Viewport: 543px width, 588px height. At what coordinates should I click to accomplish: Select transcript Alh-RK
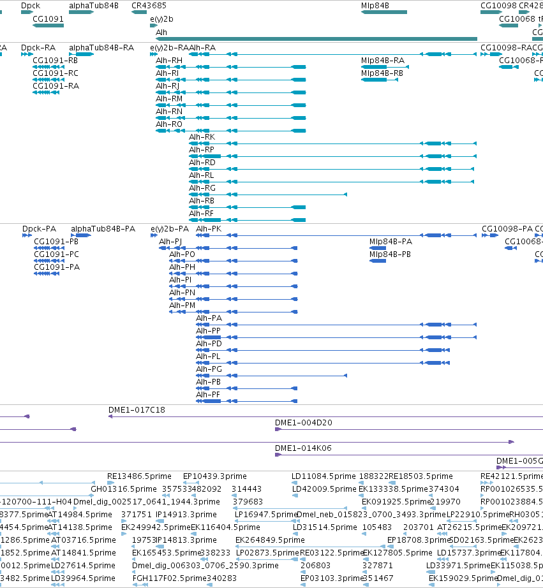(x=333, y=143)
